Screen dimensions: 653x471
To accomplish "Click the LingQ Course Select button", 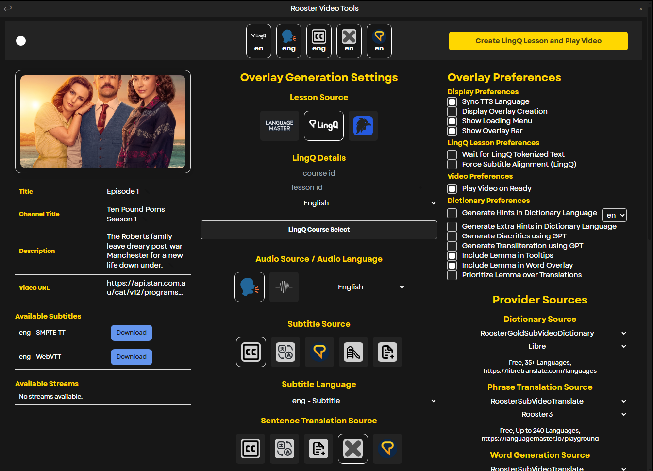I will click(x=319, y=230).
